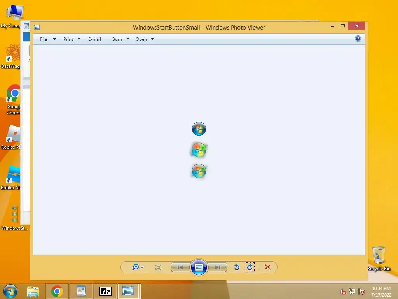Close the Photo Viewer window
Viewport: 398px width, 299px height.
point(357,26)
